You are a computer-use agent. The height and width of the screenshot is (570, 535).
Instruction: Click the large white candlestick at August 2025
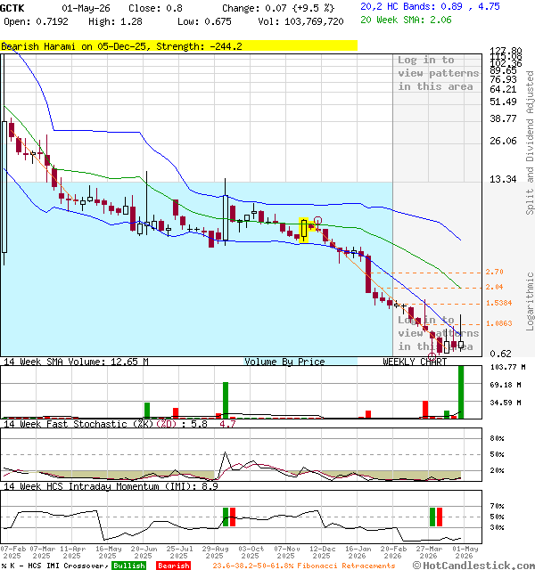pyautogui.click(x=226, y=218)
